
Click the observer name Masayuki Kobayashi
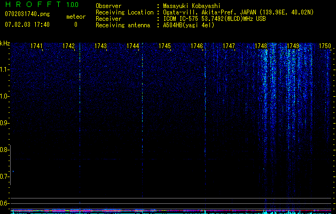click(x=192, y=6)
